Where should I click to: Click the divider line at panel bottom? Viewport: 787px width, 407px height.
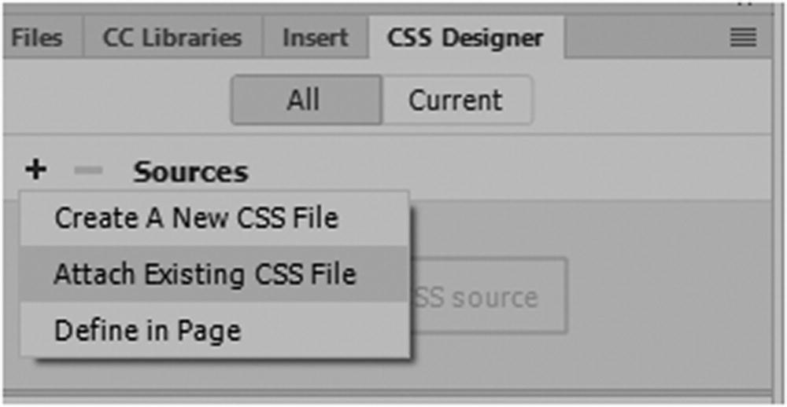393,394
